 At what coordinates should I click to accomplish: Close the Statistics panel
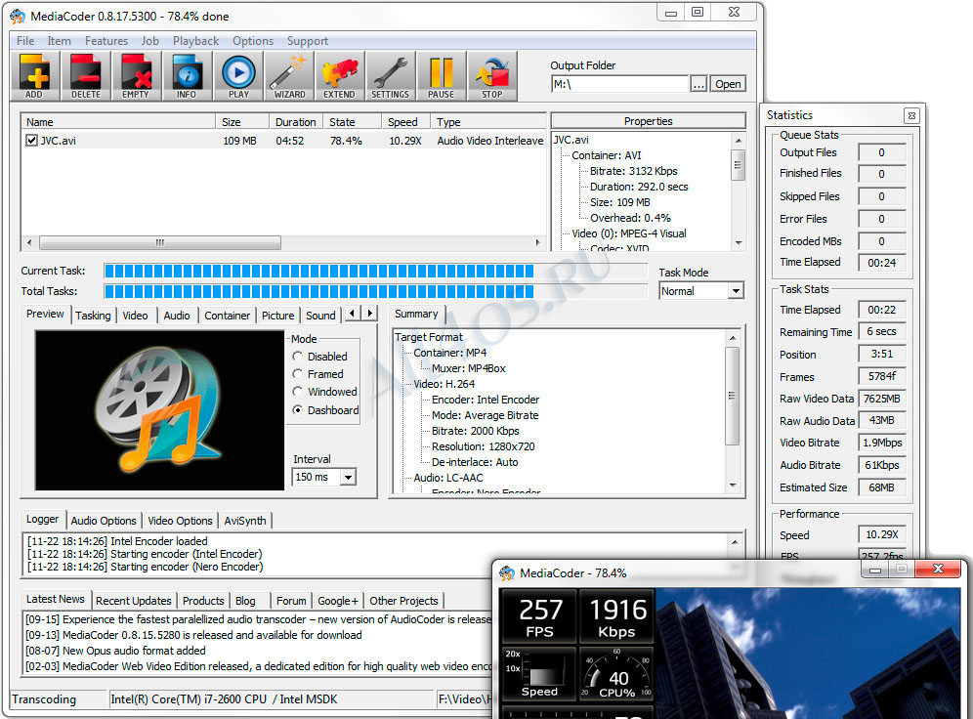pyautogui.click(x=911, y=115)
